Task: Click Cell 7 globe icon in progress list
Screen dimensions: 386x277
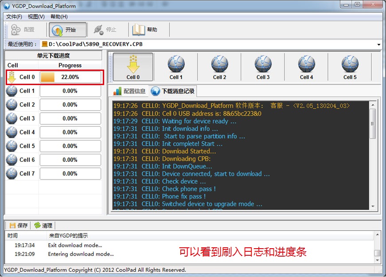Action: (x=12, y=174)
